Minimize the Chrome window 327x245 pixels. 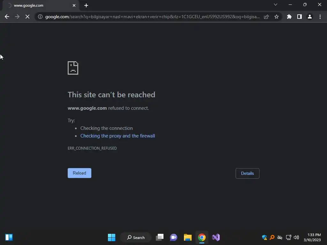pos(290,4)
